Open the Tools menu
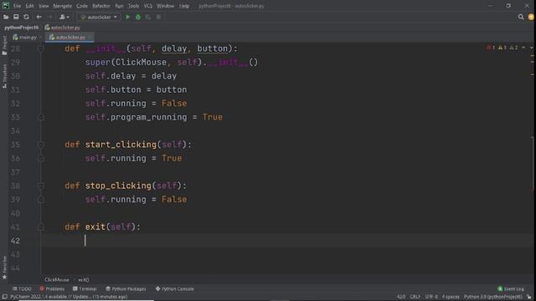Viewport: 536px width, 301px height. [x=134, y=6]
